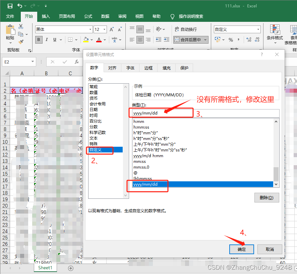Click the Copy icon in the ribbon
297x274 pixels.
pos(21,34)
